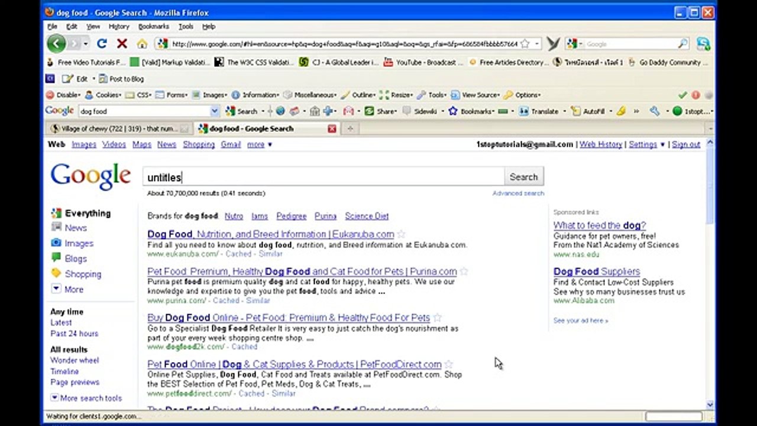Click the Google Search button
The image size is (757, 426).
(523, 177)
